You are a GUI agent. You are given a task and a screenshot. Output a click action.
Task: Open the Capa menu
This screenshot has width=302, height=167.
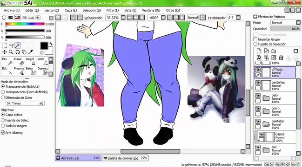[x=71, y=10]
